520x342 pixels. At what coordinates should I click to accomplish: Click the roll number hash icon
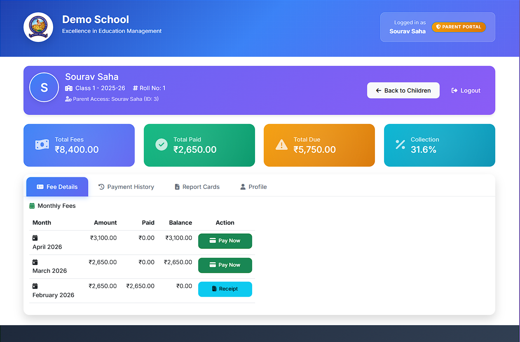[x=136, y=88]
